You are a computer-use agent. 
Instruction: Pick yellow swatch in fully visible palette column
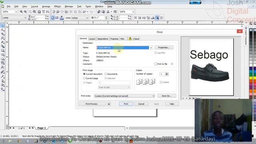coord(251,78)
